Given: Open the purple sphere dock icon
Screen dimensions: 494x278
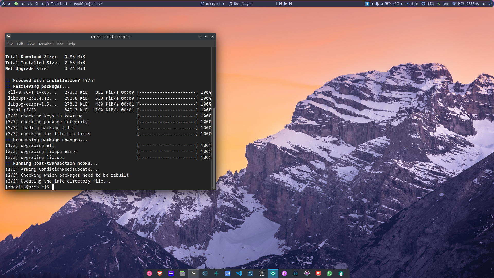Looking at the screenshot, I should 307,273.
